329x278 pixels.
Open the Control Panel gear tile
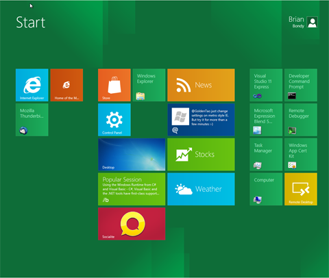[x=114, y=120]
